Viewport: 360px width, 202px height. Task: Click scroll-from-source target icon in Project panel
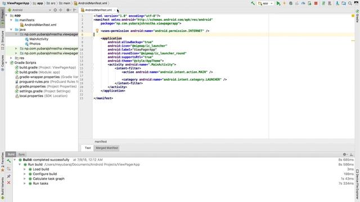(x=55, y=10)
